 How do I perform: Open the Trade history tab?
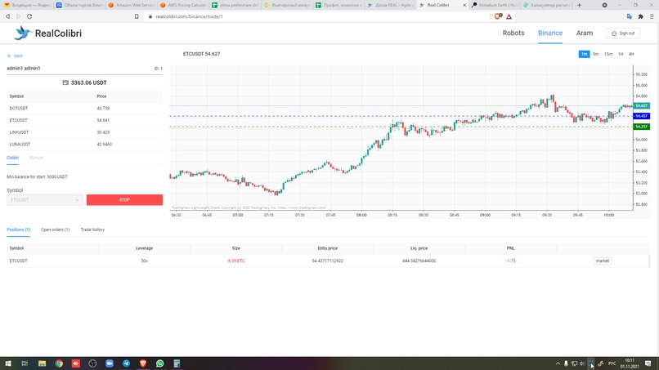pos(92,230)
